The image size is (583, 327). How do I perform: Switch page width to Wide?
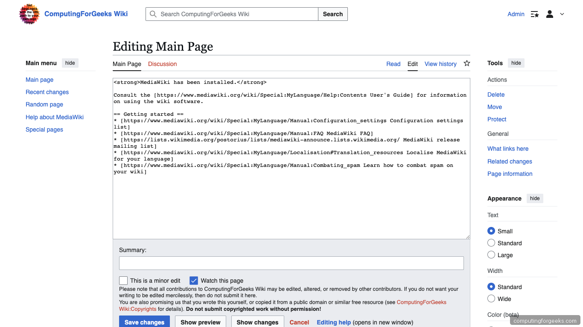pyautogui.click(x=491, y=298)
